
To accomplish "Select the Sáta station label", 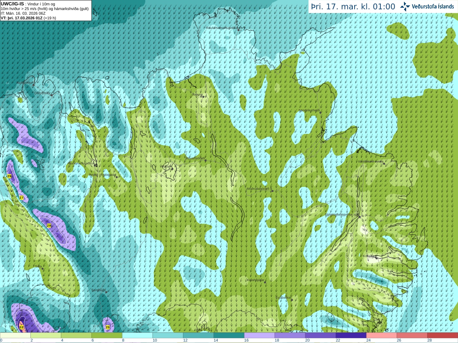I will coord(38,266).
